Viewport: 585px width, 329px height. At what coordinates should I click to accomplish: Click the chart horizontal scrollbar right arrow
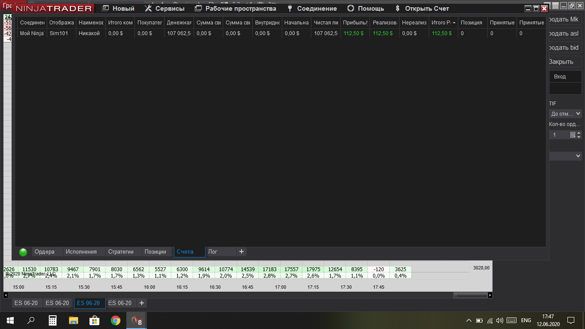pyautogui.click(x=490, y=295)
